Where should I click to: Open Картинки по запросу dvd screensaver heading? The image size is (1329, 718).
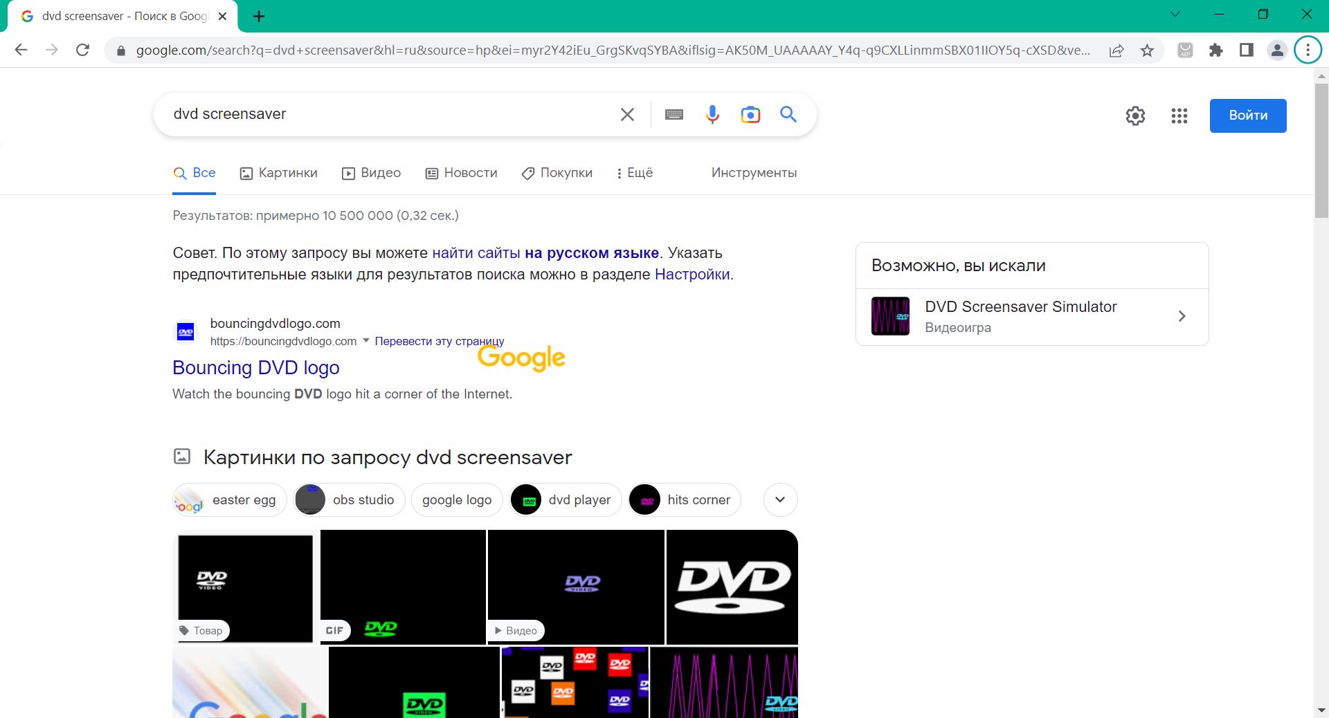388,457
